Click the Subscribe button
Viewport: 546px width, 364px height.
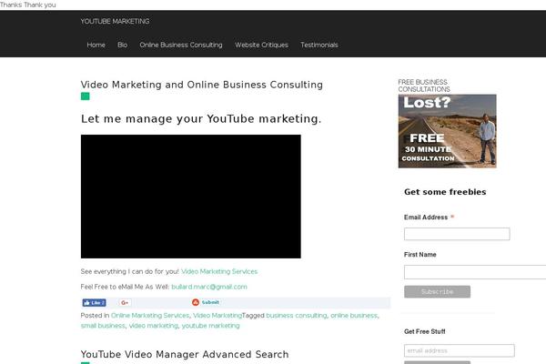(x=438, y=292)
